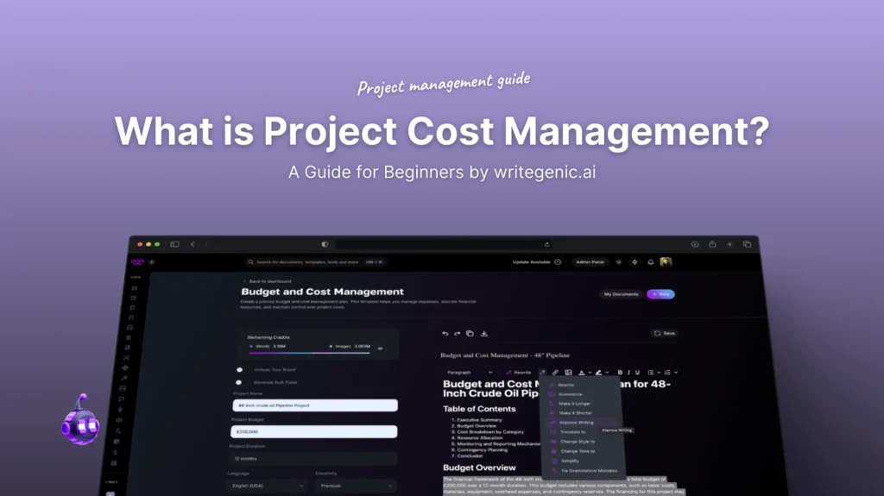Screen dimensions: 884x496
Task: Select Change Style to in the menu
Action: [x=578, y=442]
